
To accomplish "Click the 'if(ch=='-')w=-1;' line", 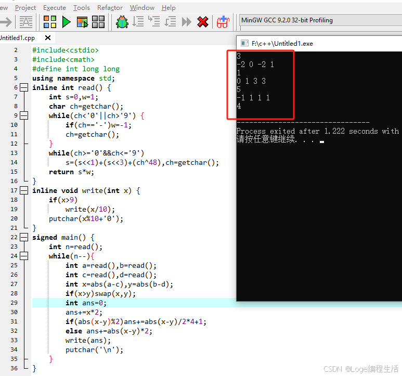I will (98, 125).
